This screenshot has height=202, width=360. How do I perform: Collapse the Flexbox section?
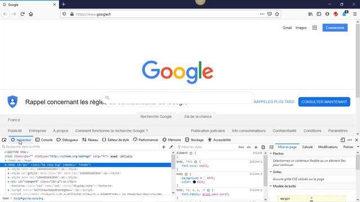click(271, 153)
